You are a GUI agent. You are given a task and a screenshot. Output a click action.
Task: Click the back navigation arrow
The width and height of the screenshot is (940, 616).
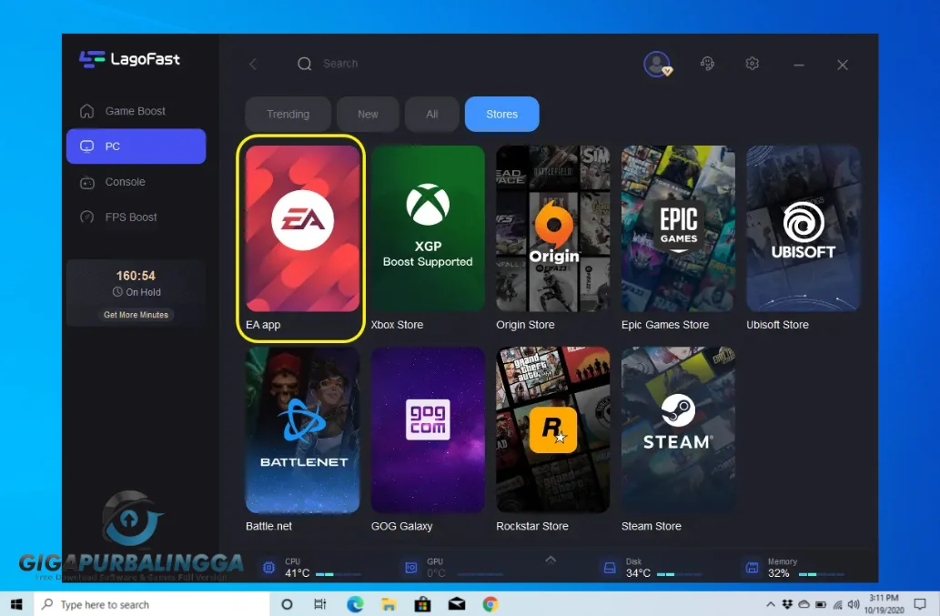click(x=251, y=64)
